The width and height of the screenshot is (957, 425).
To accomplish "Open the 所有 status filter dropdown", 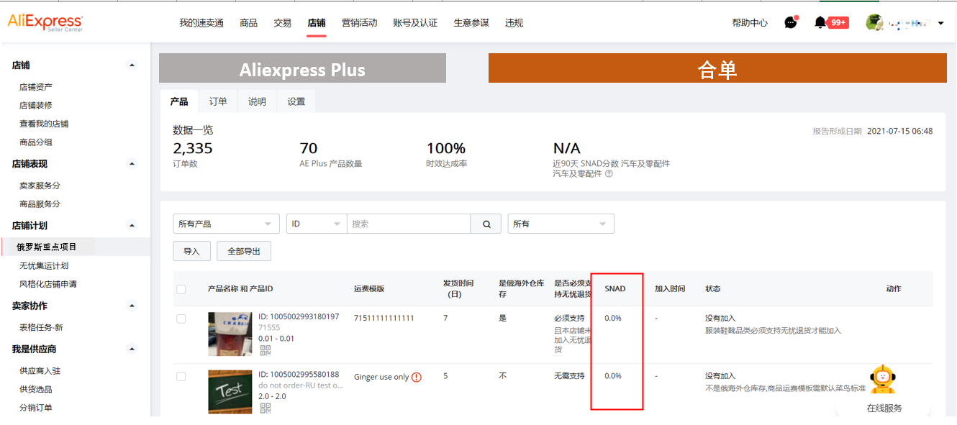I will pyautogui.click(x=561, y=224).
